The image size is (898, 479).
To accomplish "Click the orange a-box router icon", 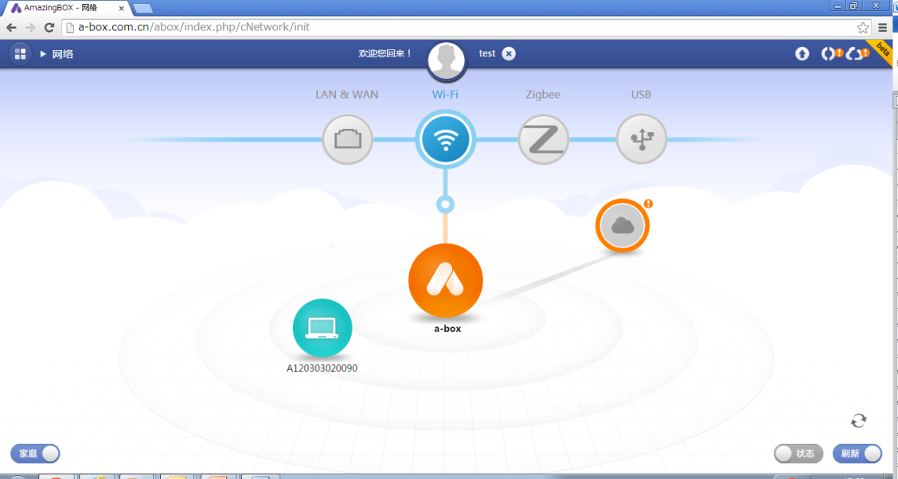I will [446, 281].
